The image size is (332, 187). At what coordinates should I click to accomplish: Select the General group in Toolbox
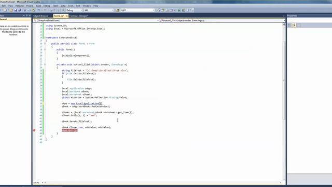tap(16, 19)
